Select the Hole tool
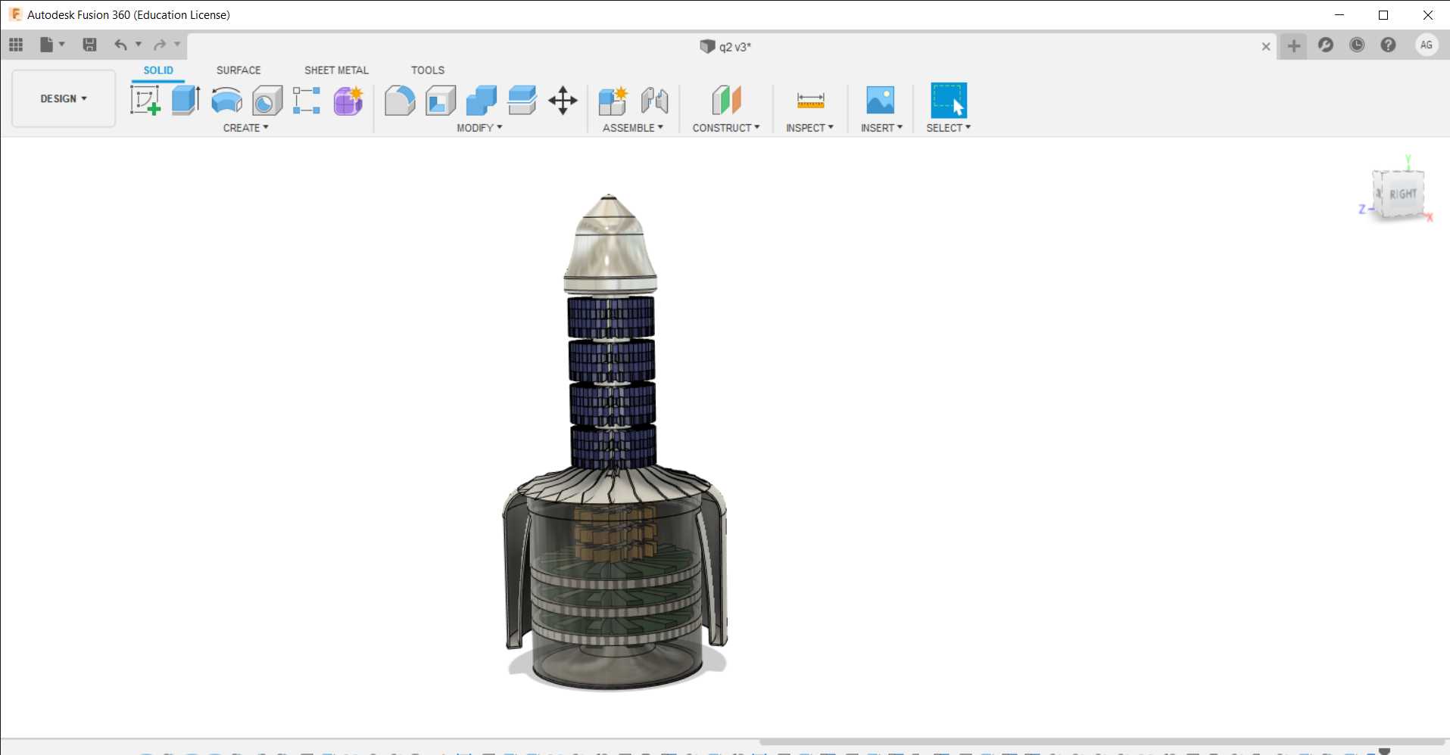Screen dimensions: 1450x755 pos(267,100)
